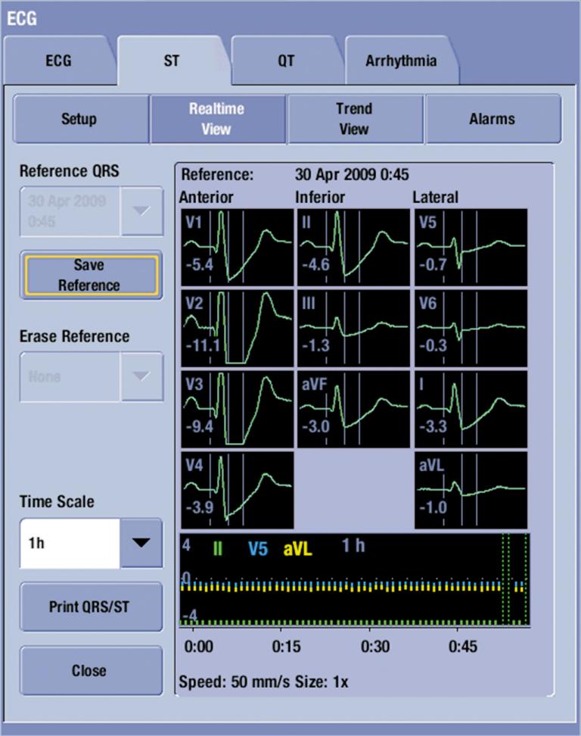Switch to the ECG tab
The width and height of the screenshot is (581, 736).
[x=58, y=61]
